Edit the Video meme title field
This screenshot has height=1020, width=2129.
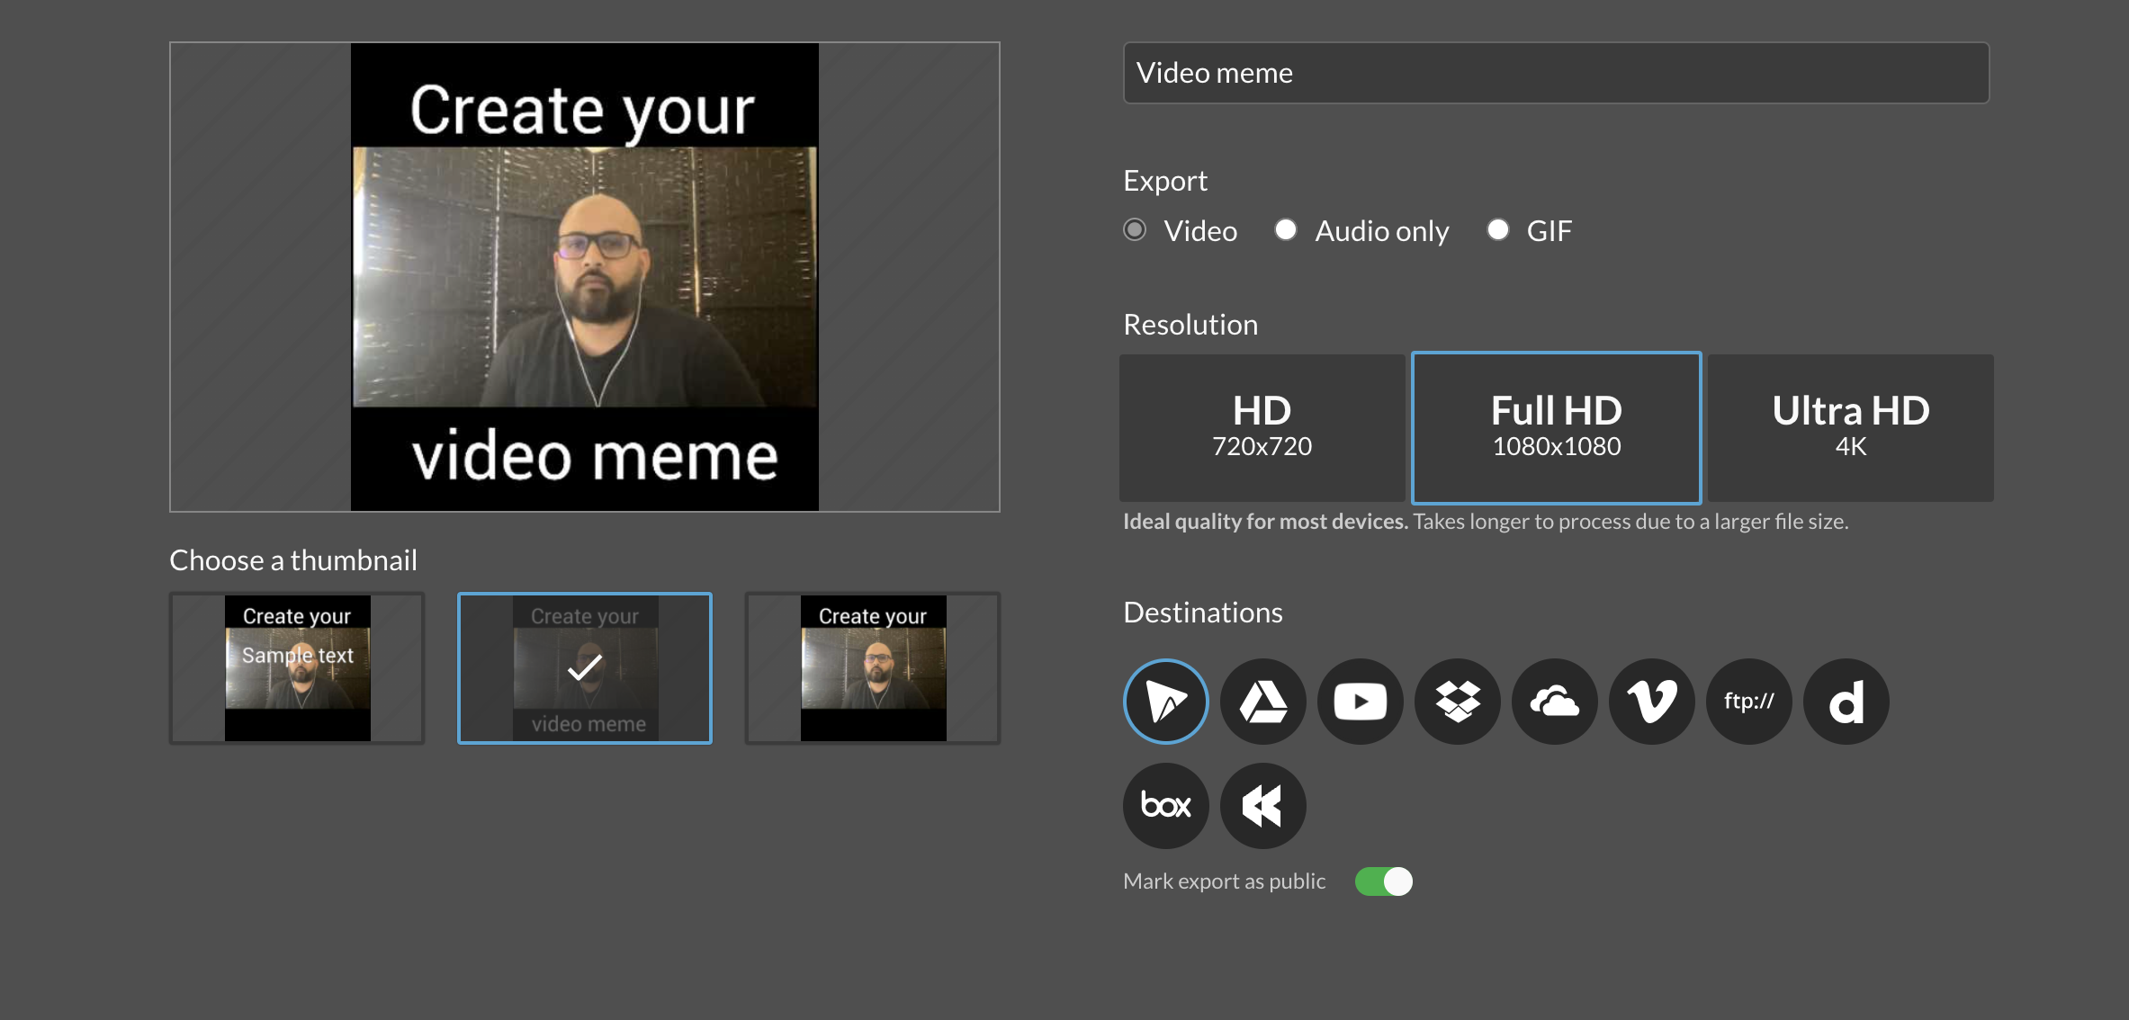pyautogui.click(x=1556, y=73)
